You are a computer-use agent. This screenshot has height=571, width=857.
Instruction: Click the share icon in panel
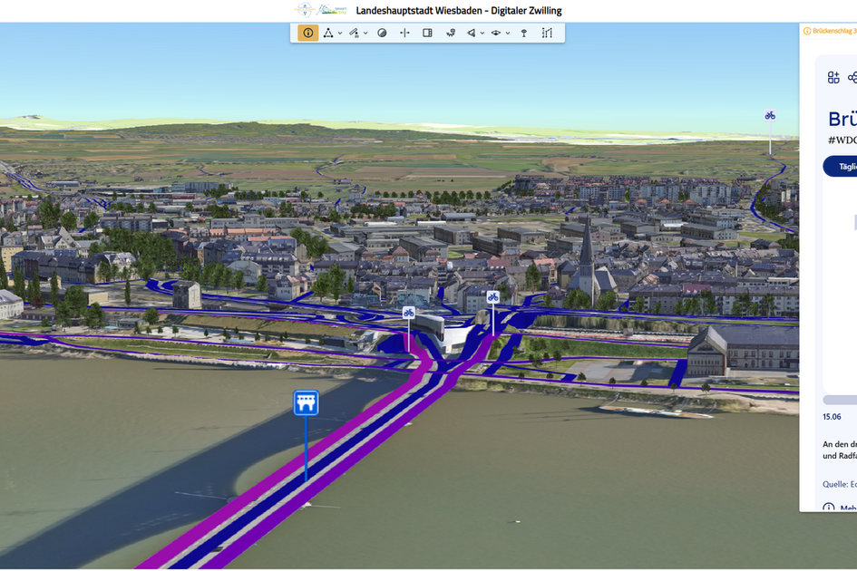tap(852, 78)
